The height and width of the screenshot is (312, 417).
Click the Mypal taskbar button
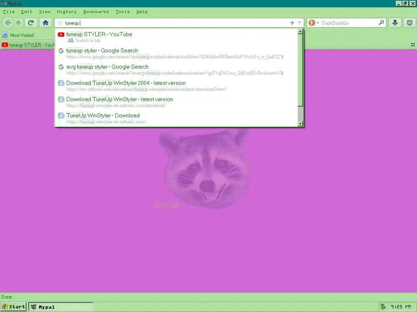point(61,307)
